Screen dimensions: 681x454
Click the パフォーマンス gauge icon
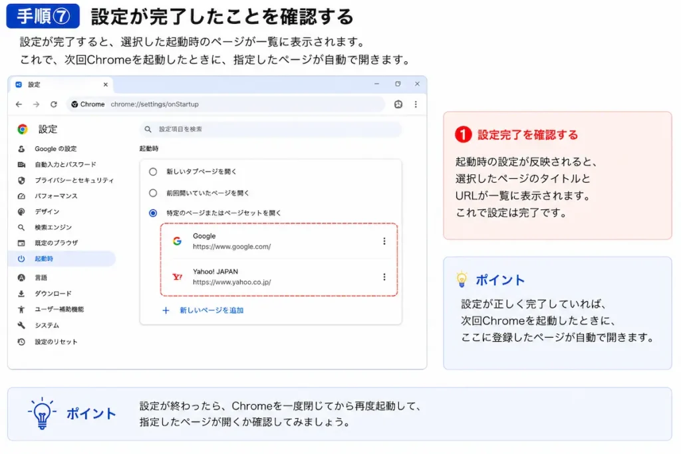click(x=21, y=195)
